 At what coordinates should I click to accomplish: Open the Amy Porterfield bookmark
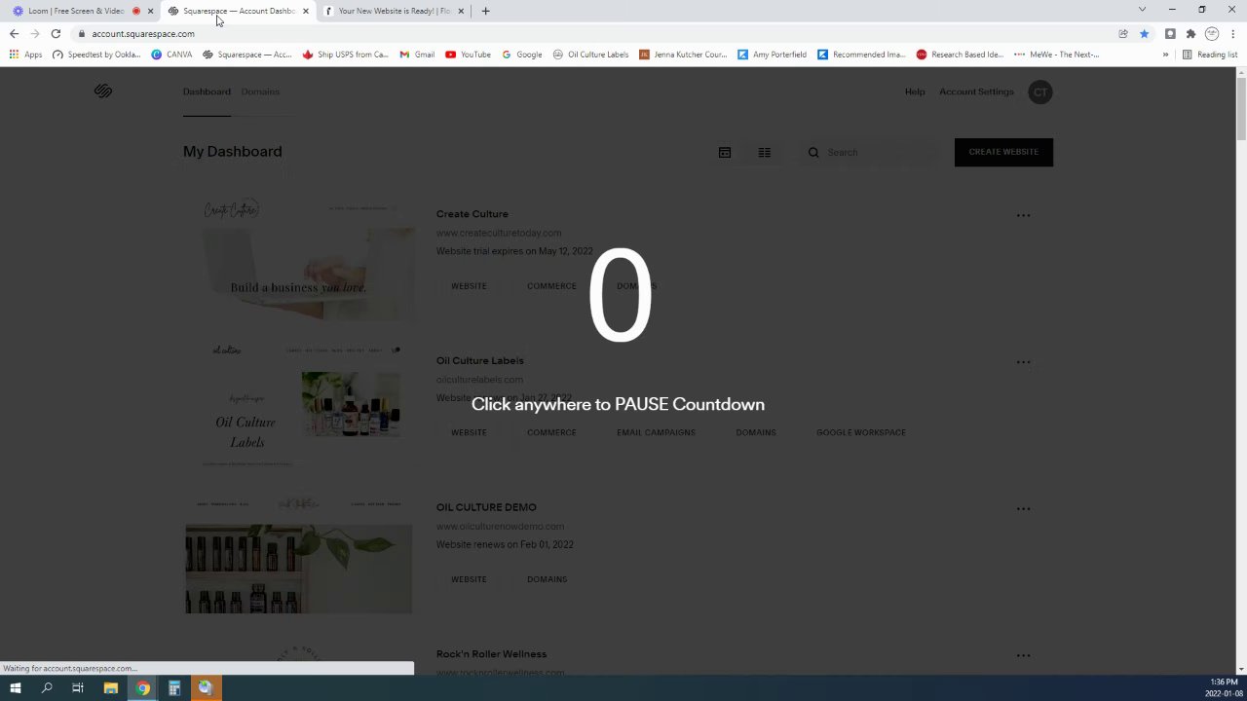tap(772, 55)
